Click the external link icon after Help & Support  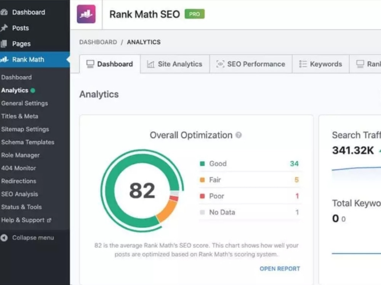click(49, 220)
